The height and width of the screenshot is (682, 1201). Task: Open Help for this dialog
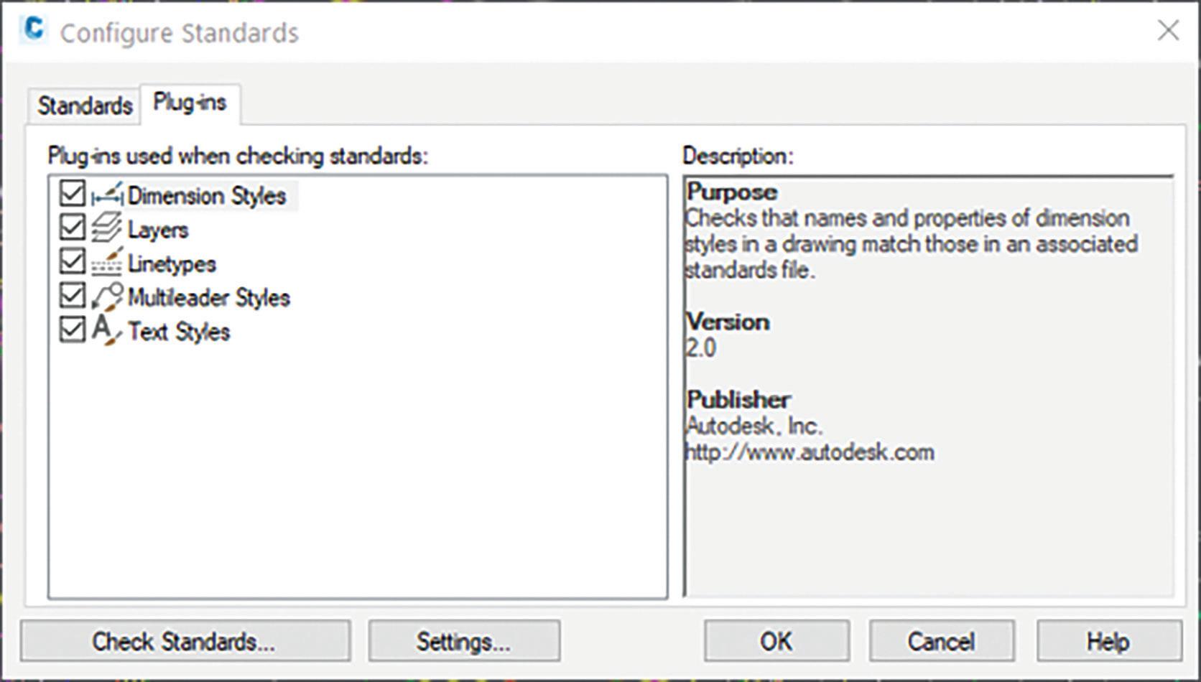1108,641
